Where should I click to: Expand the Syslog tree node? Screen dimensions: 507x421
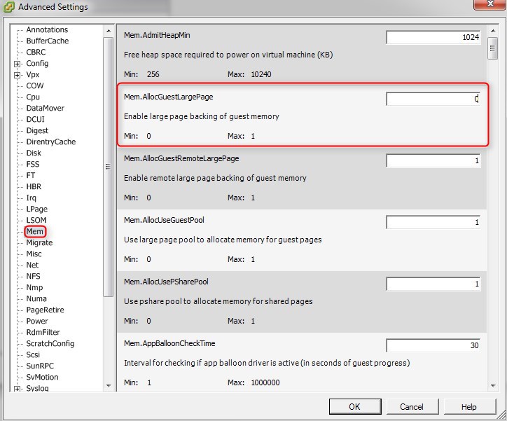point(17,389)
